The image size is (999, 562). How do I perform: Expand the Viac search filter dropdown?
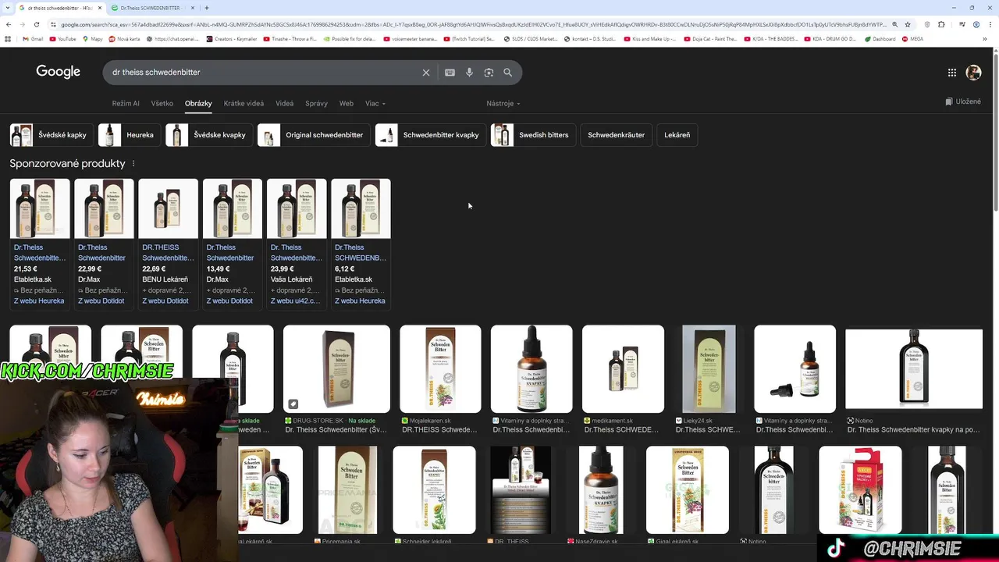click(x=375, y=104)
